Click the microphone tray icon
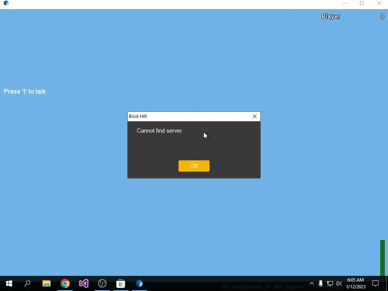 tap(321, 283)
